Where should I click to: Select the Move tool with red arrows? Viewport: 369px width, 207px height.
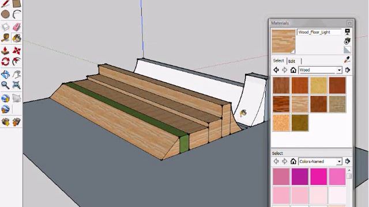(17, 51)
